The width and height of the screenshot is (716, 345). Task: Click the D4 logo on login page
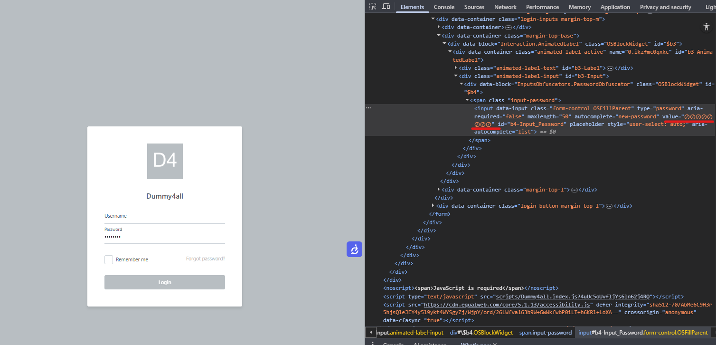point(165,161)
